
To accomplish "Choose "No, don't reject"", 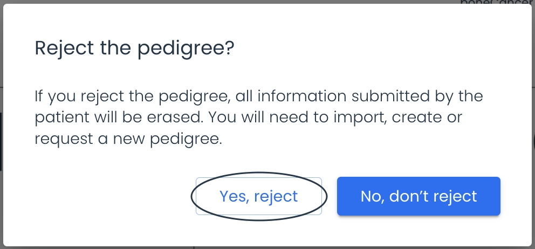I will coord(419,196).
